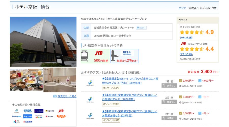Click the 名鉄観光 logo
The width and height of the screenshot is (229, 127).
pos(28,122)
